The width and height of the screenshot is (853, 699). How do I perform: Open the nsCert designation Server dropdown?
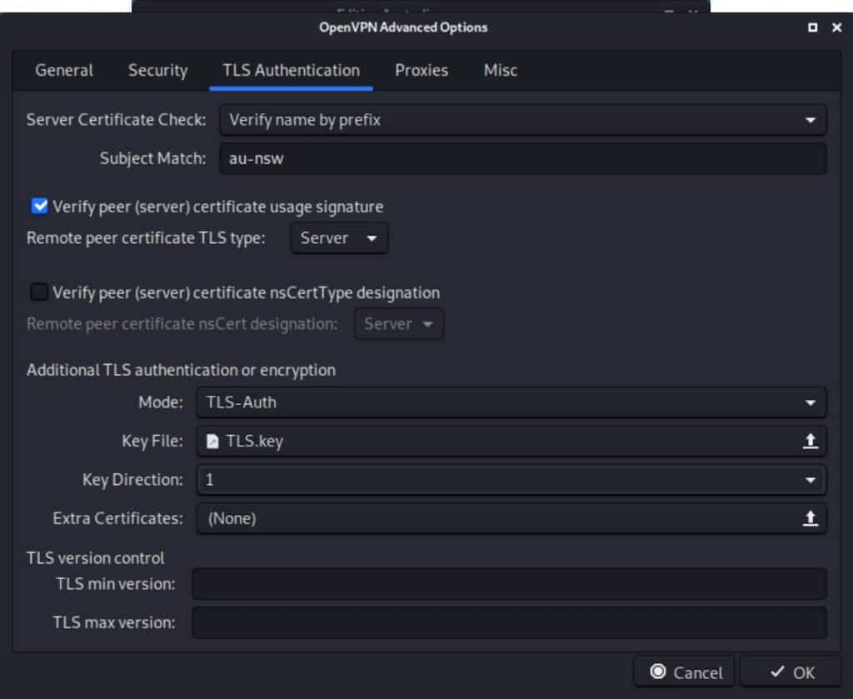tap(399, 324)
